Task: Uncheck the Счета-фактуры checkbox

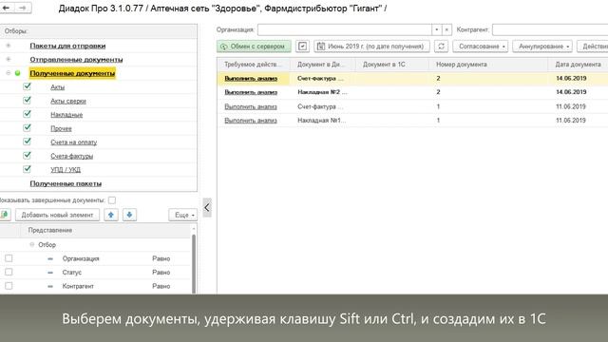Action: (x=27, y=156)
